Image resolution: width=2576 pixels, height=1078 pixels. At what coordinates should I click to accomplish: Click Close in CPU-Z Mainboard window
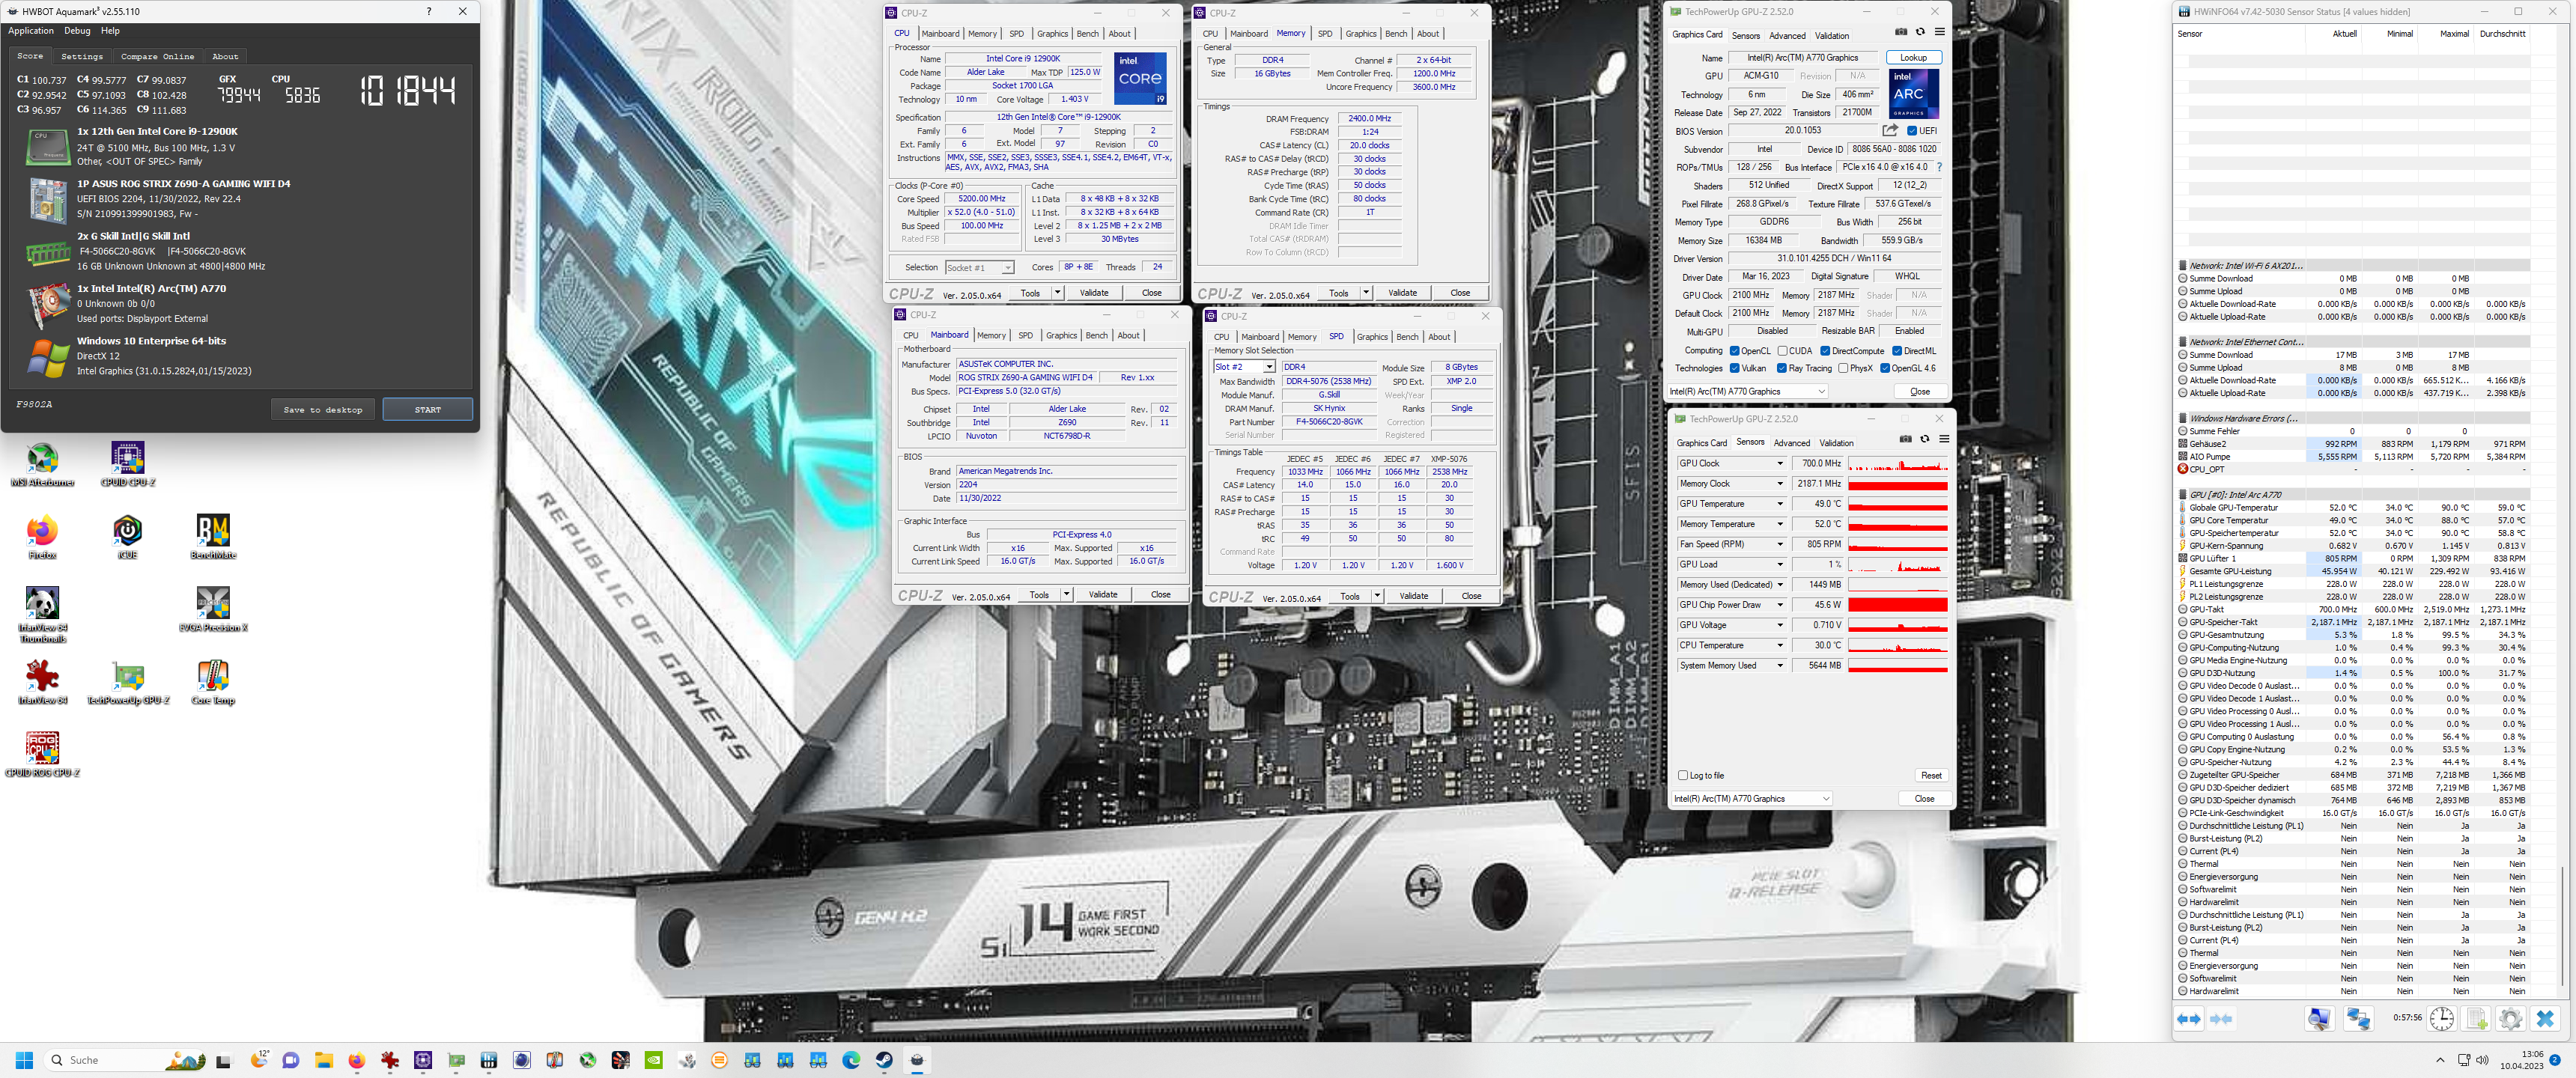[x=1161, y=594]
